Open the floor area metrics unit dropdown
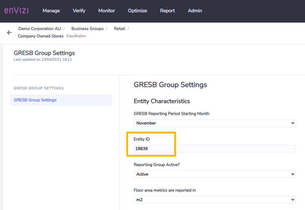The width and height of the screenshot is (305, 210). pos(215,200)
